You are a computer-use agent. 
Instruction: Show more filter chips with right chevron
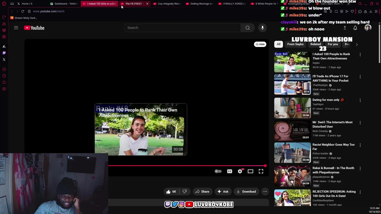[x=357, y=45]
